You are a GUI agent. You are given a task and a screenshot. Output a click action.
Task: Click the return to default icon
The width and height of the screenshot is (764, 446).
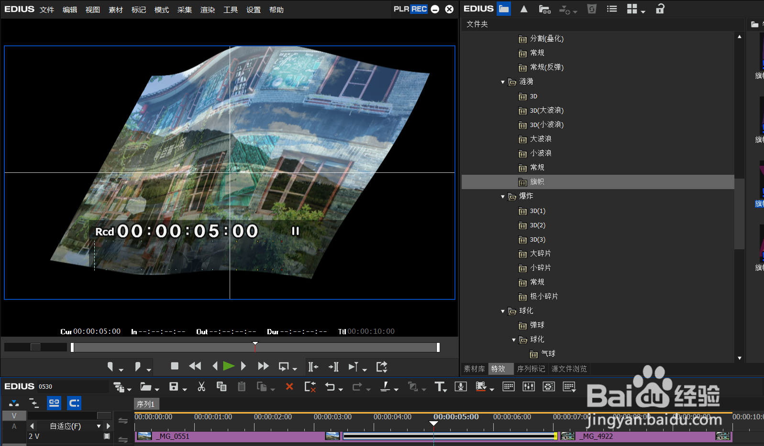coord(592,9)
